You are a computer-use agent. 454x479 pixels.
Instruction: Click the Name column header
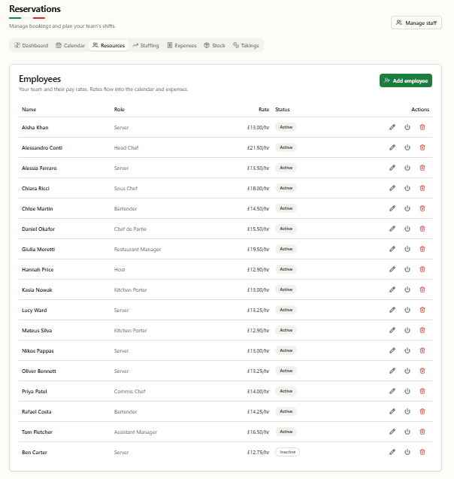(x=29, y=109)
